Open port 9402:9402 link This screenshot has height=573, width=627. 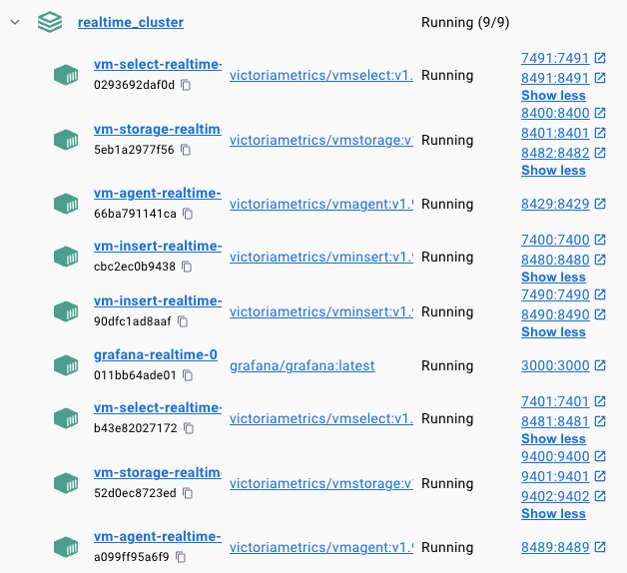(x=555, y=496)
